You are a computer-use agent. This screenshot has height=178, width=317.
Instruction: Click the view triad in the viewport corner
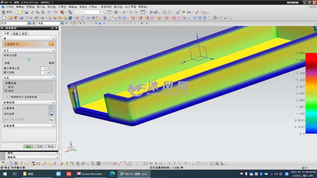pos(71,147)
